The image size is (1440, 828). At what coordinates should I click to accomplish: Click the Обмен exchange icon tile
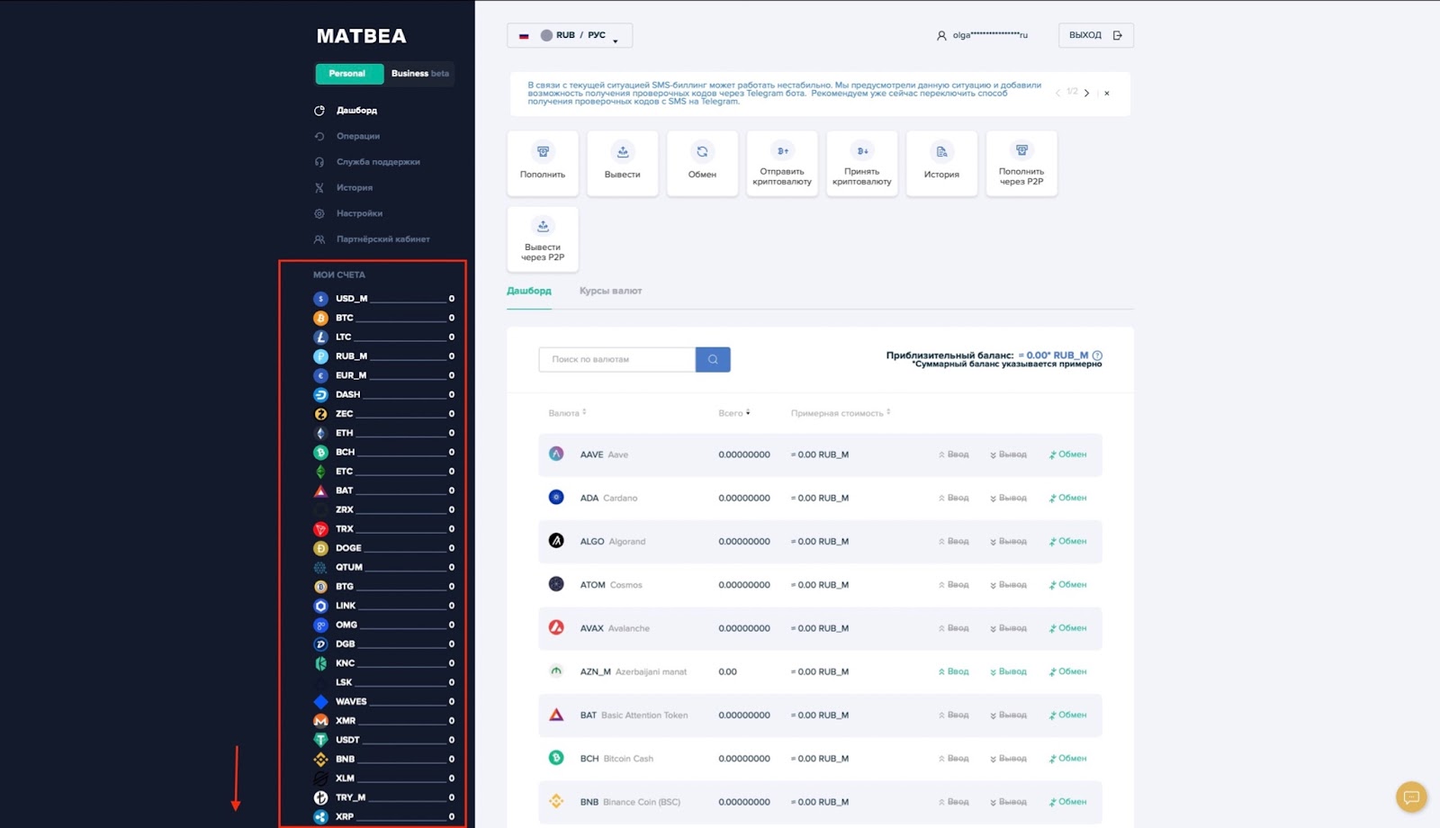click(702, 163)
